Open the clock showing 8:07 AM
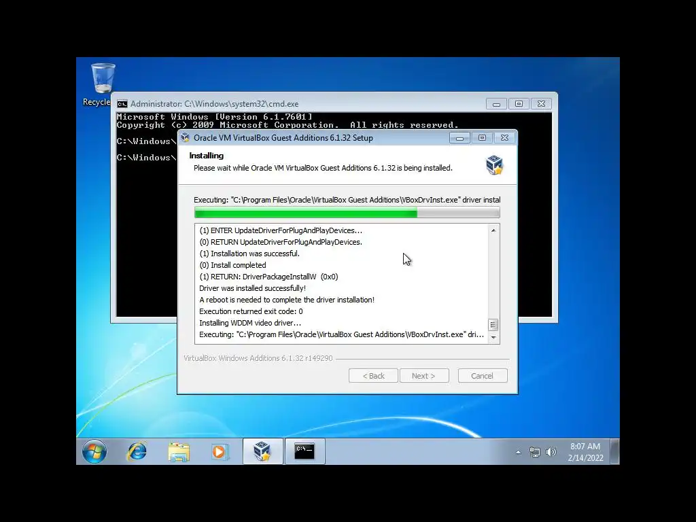 [x=585, y=452]
